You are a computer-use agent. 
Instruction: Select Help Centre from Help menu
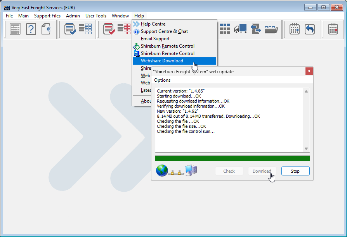tap(174, 24)
